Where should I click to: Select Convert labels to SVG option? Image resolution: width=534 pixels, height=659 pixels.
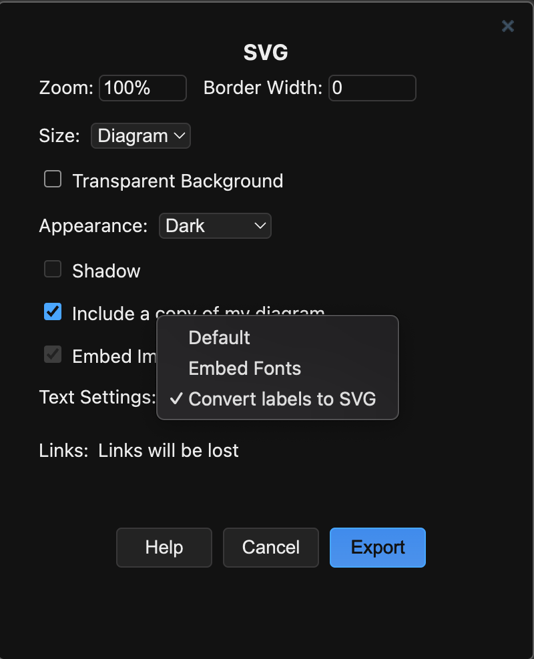coord(283,399)
